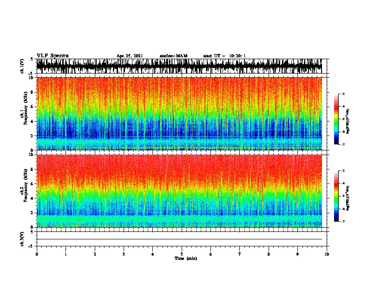Image resolution: width=368 pixels, height=285 pixels.
Task: Click the "ch.3(V)" axis label
Action: click(x=22, y=239)
